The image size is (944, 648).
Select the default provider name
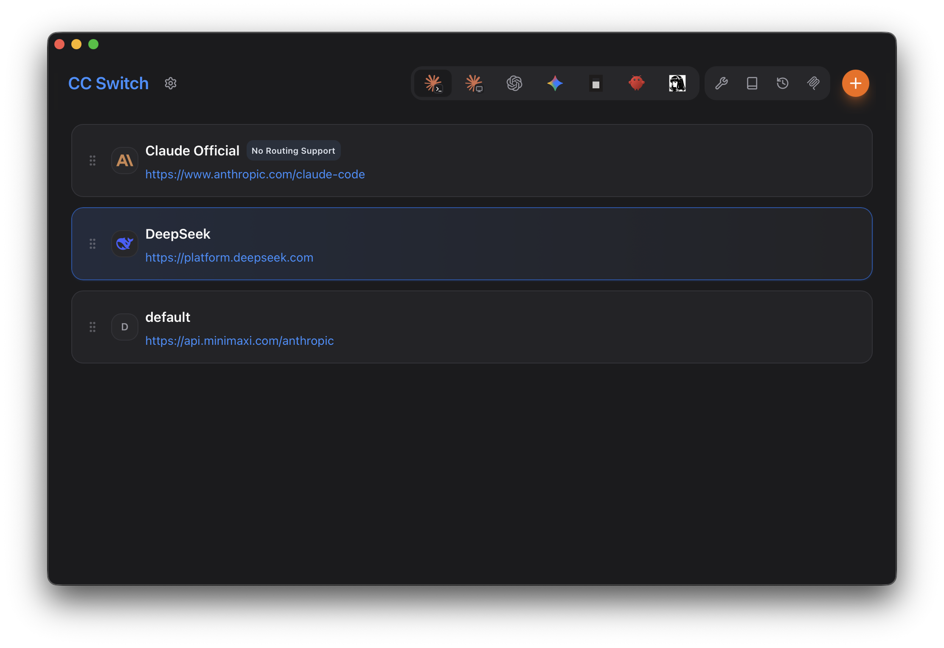click(x=168, y=317)
